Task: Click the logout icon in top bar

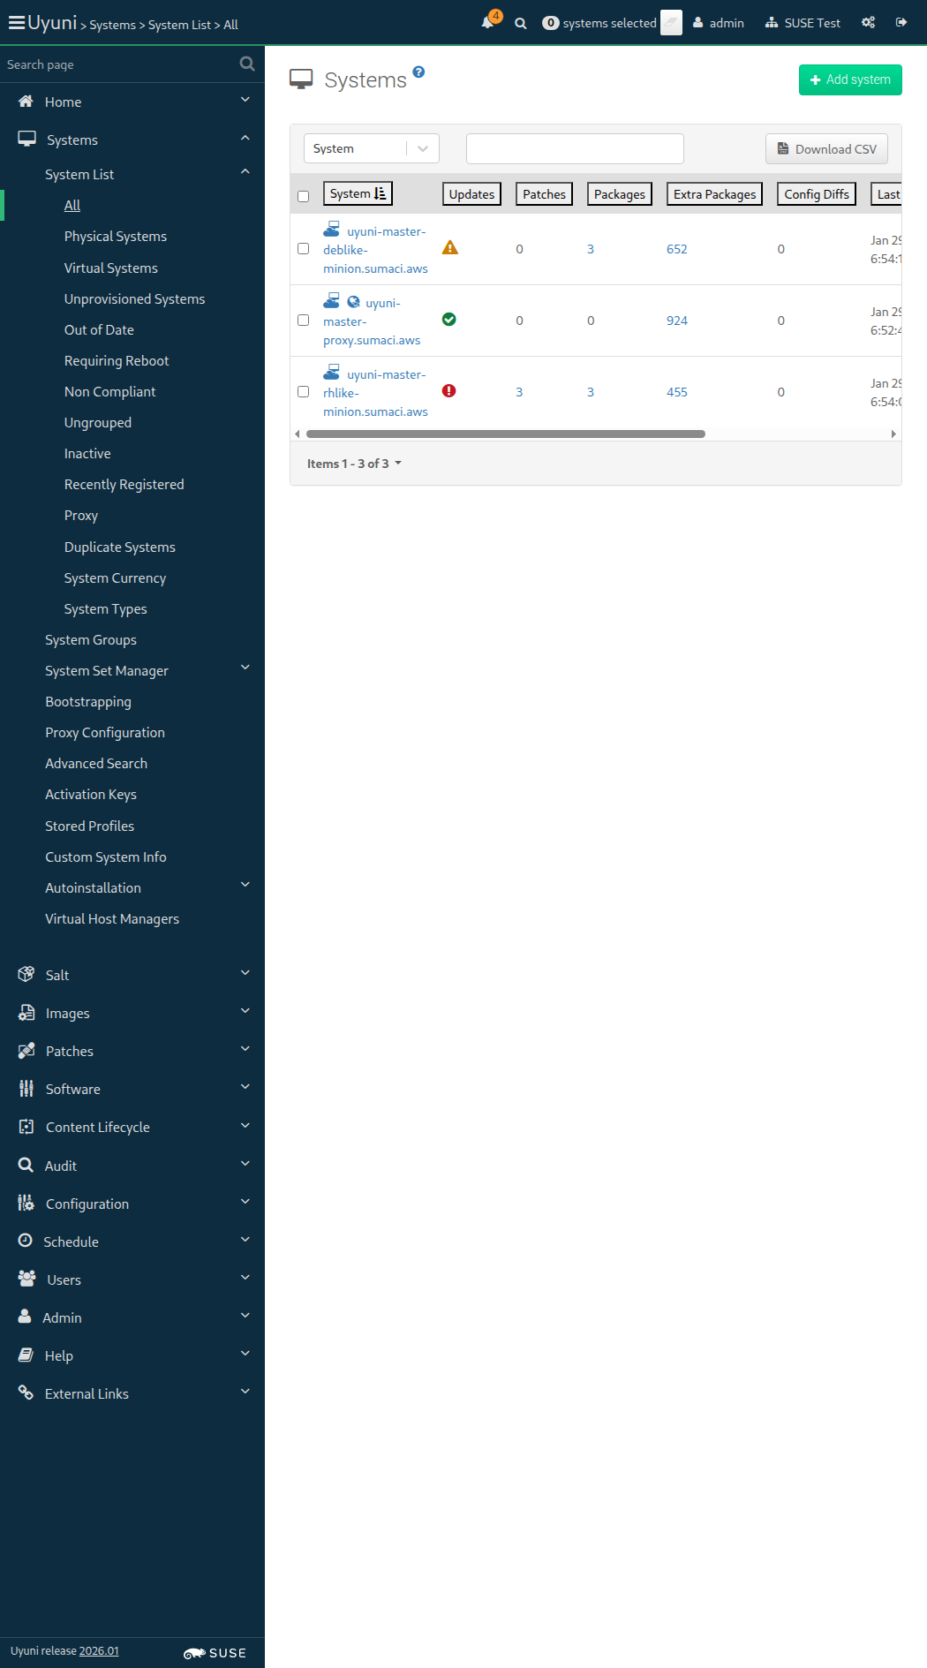Action: [x=901, y=23]
